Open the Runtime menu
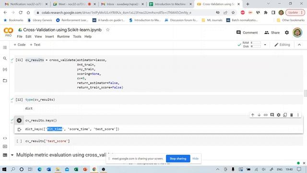Image resolution: width=307 pixels, height=173 pixels. [63, 37]
